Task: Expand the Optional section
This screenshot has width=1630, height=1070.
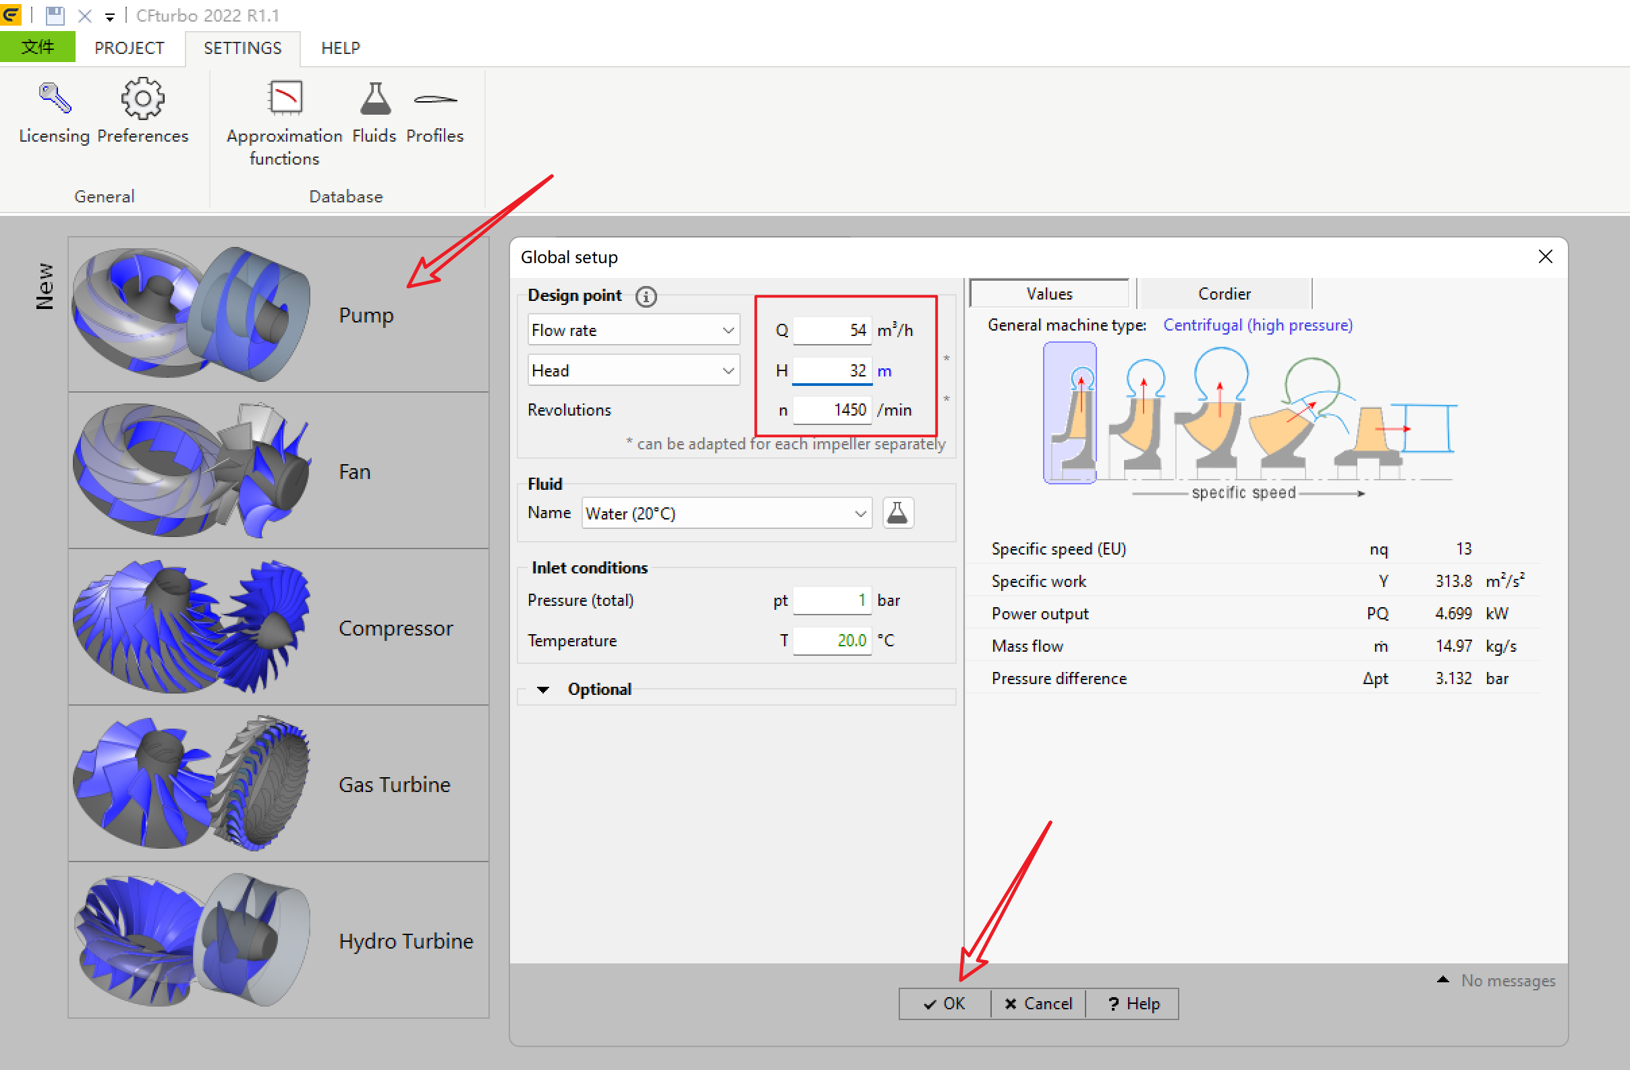Action: coord(543,689)
